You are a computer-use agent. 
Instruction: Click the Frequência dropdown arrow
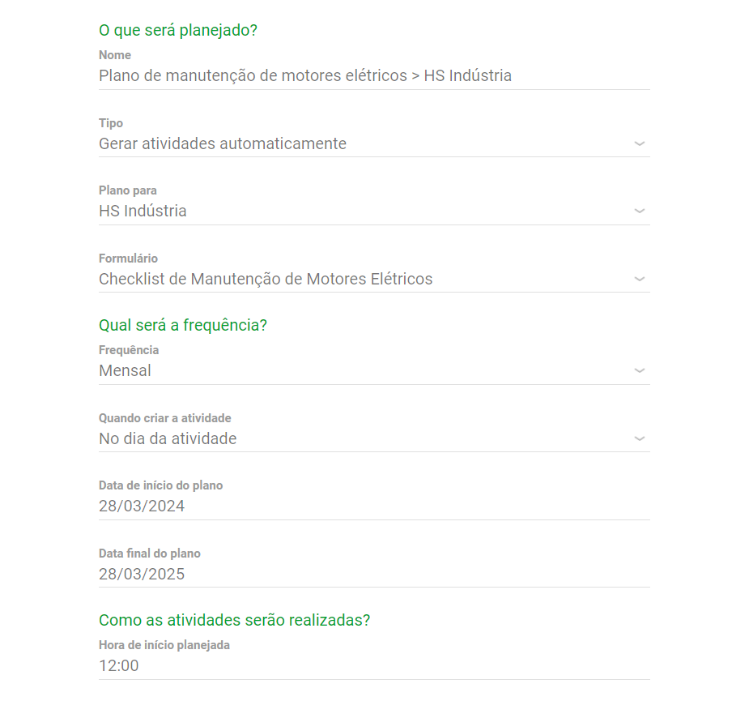tap(639, 370)
